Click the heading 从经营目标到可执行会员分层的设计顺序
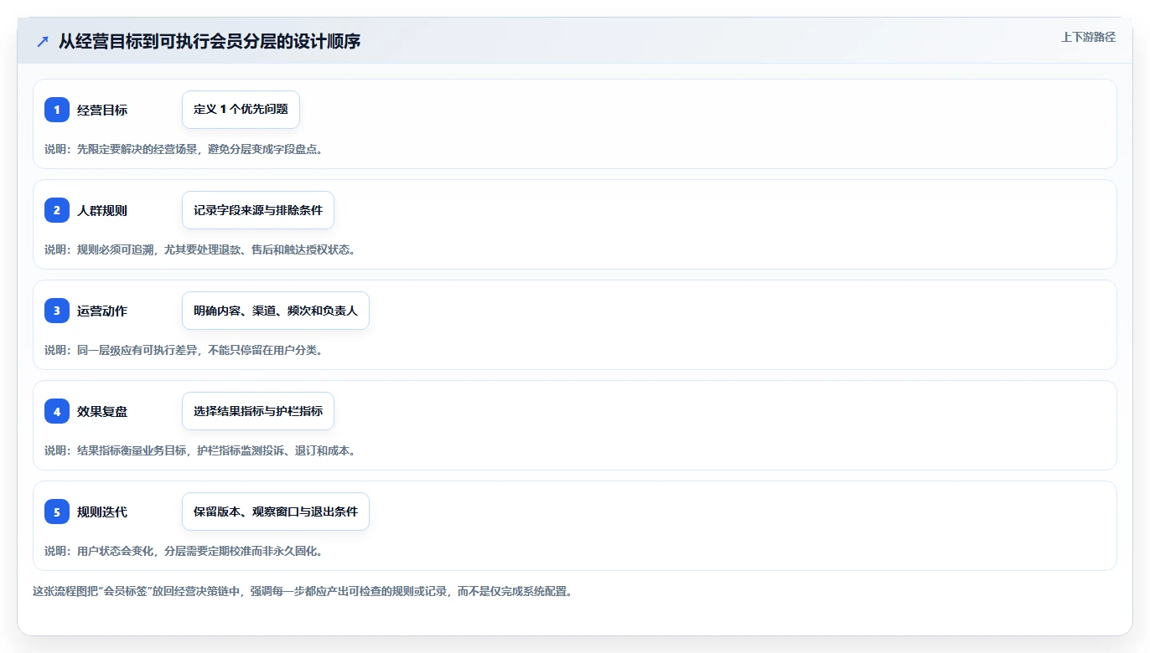Image resolution: width=1150 pixels, height=653 pixels. 210,41
